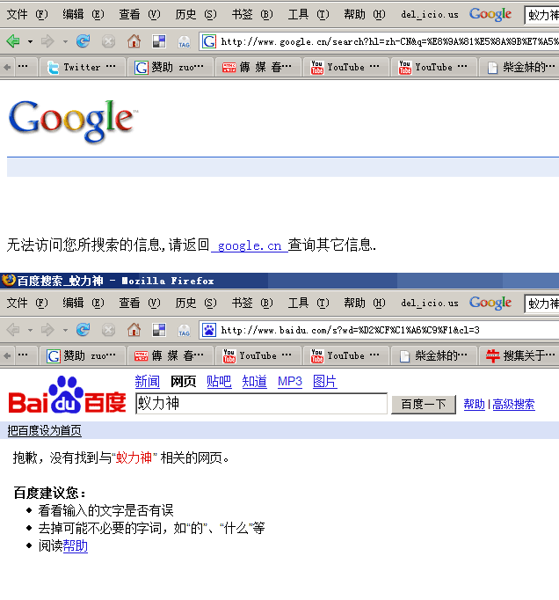Click the large Google logo on page
The height and width of the screenshot is (600, 559).
pyautogui.click(x=73, y=121)
